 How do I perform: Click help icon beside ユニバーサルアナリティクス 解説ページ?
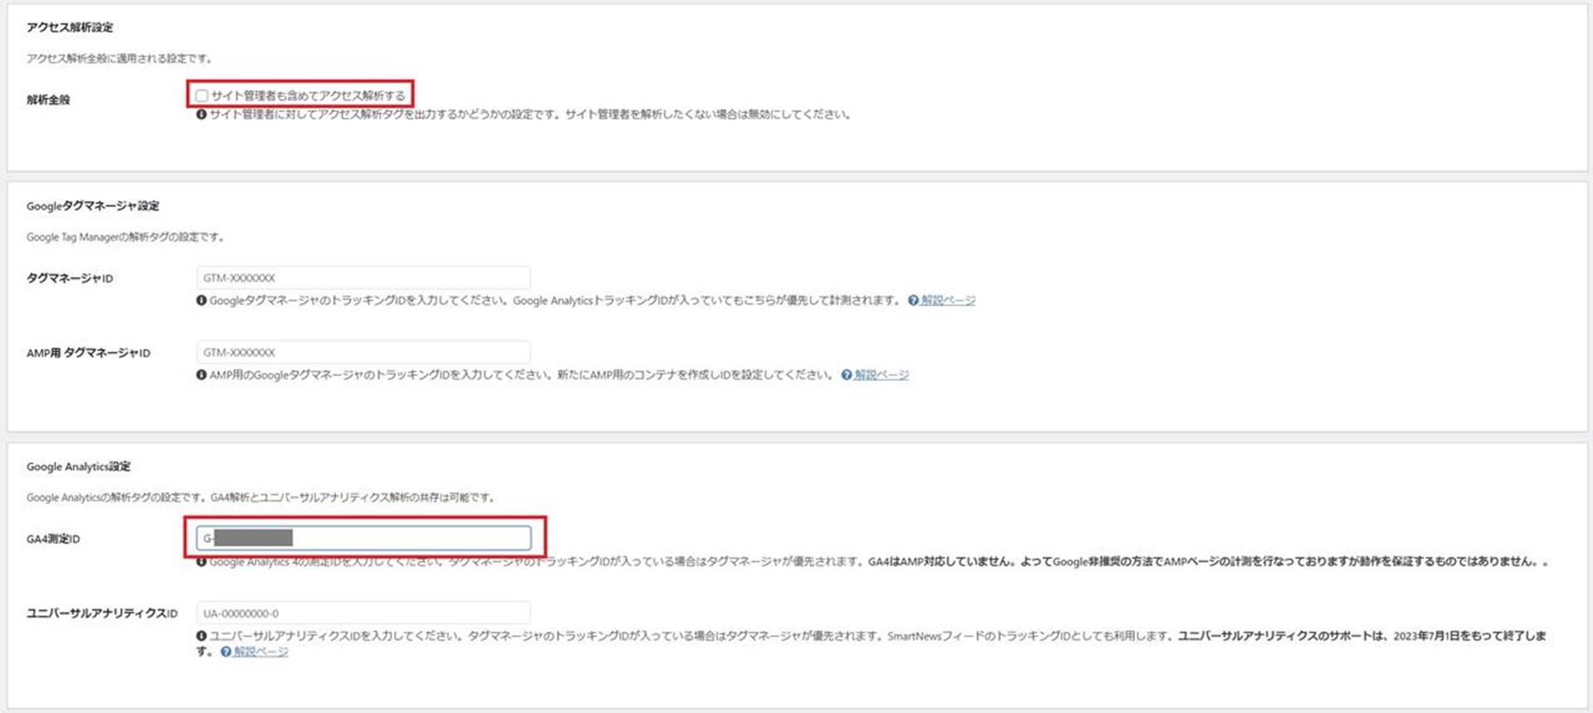tap(226, 652)
